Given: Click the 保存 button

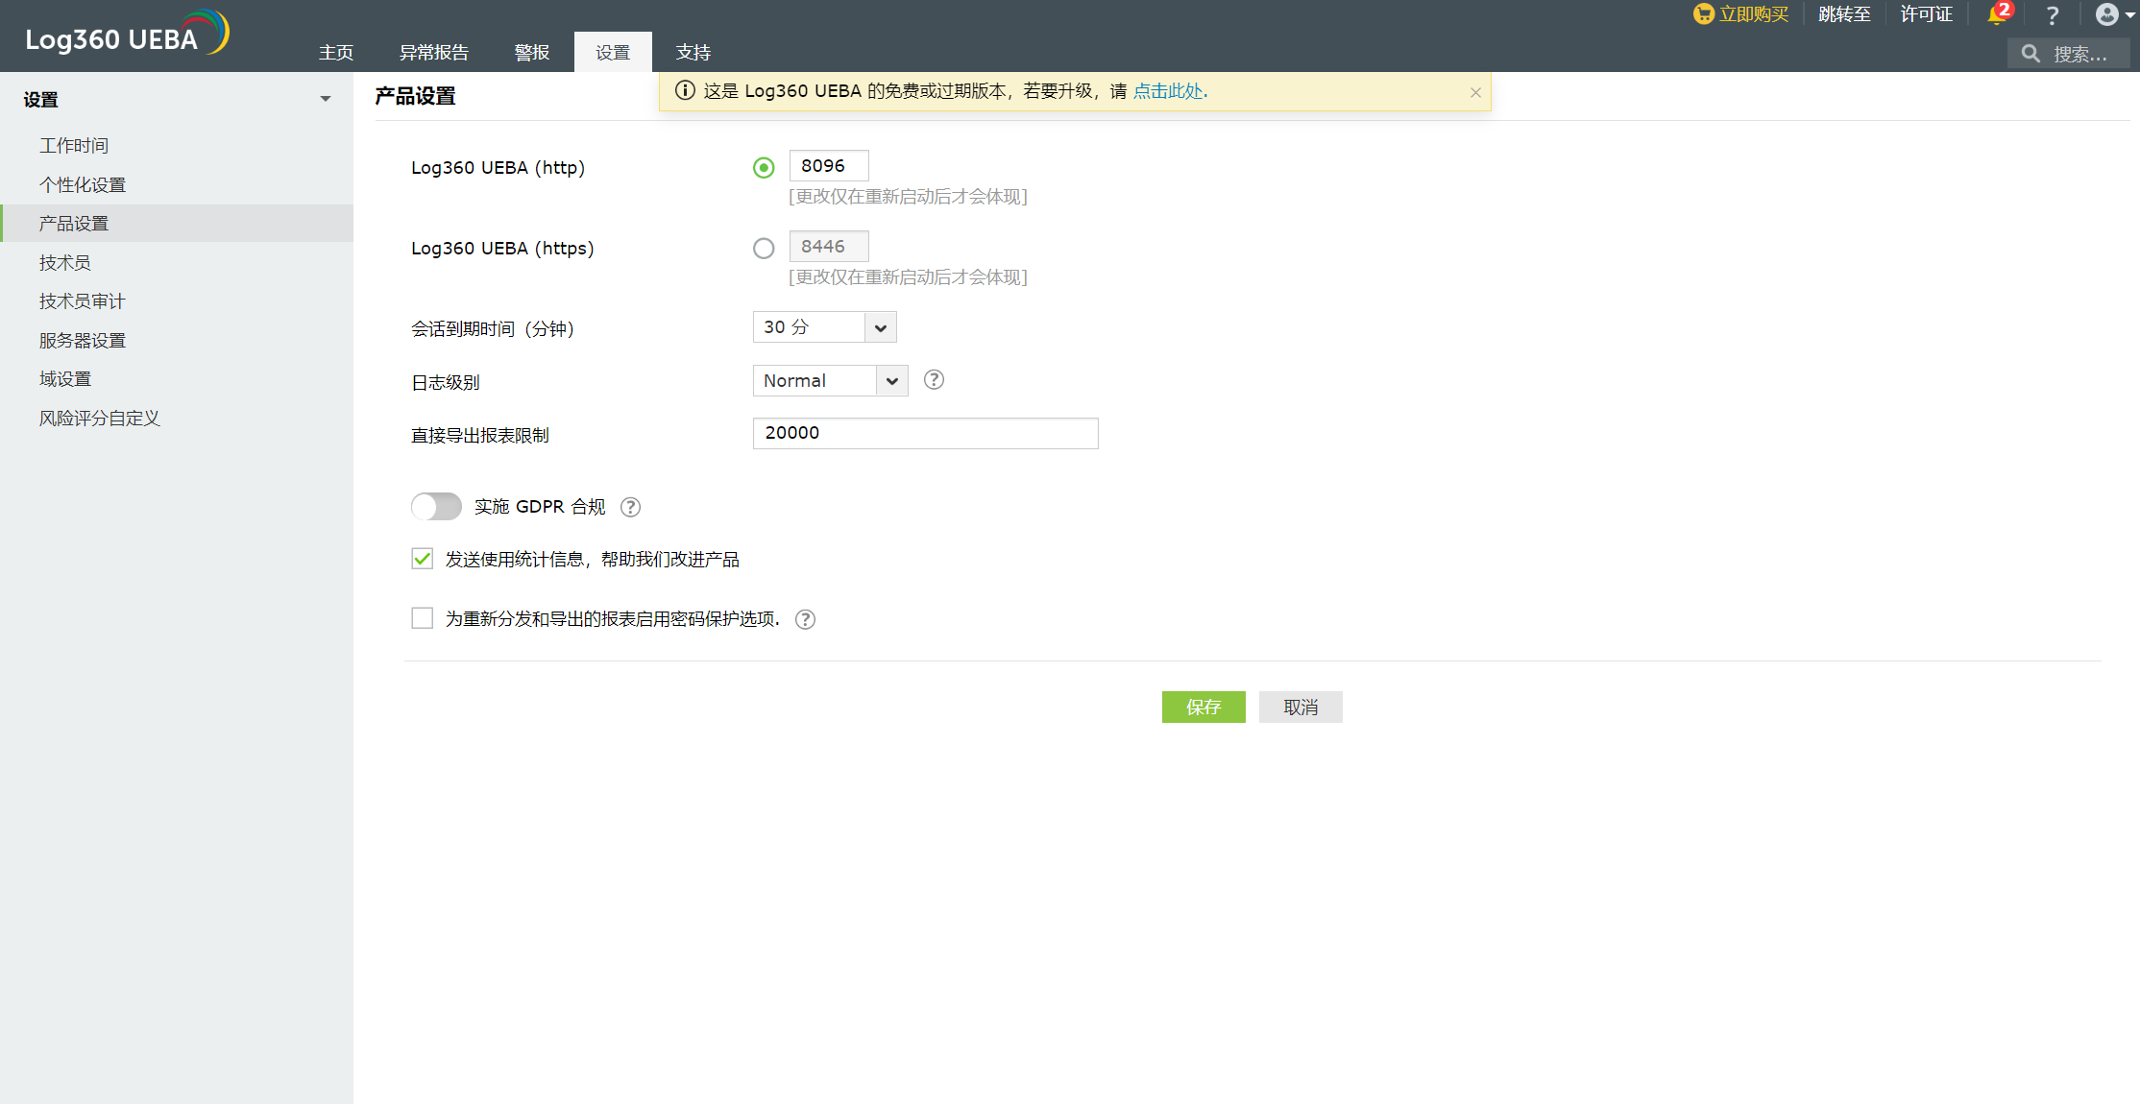Looking at the screenshot, I should pyautogui.click(x=1204, y=707).
